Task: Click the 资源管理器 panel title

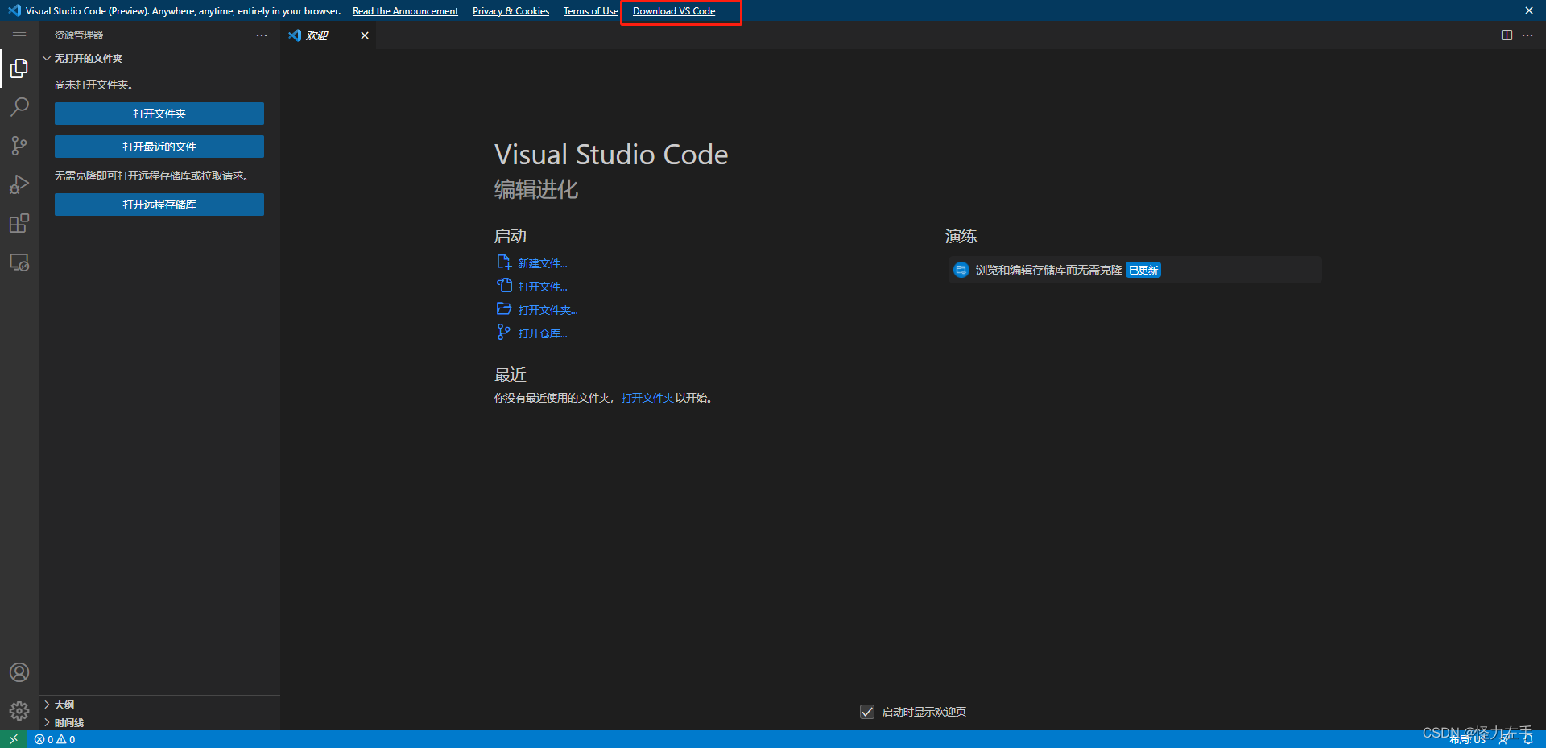Action: pyautogui.click(x=79, y=35)
